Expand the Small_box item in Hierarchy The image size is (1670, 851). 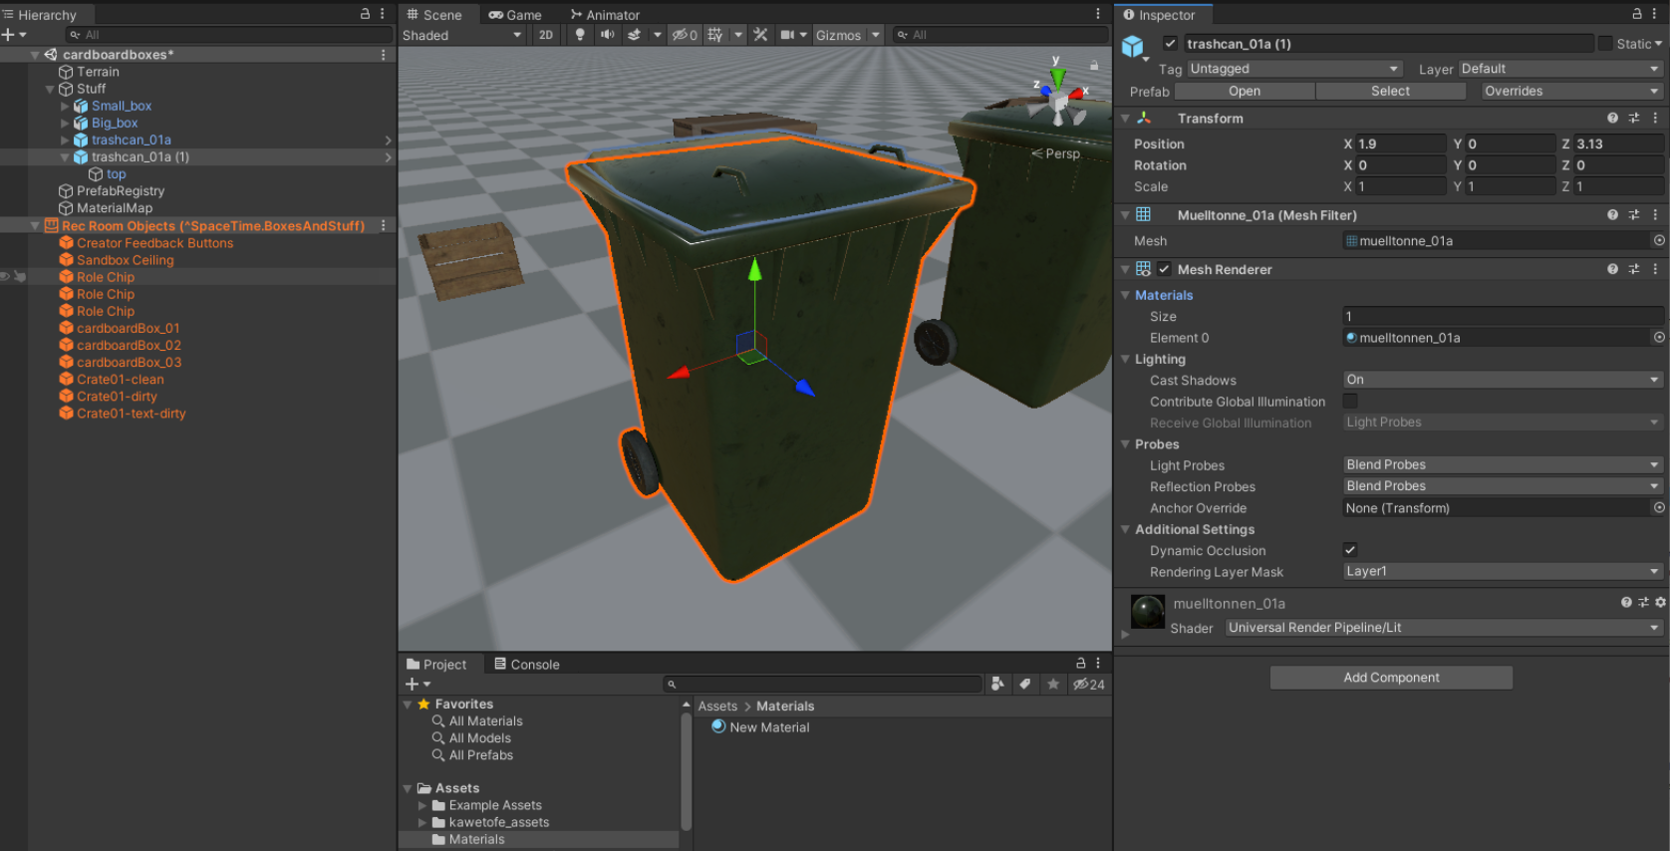pos(65,107)
